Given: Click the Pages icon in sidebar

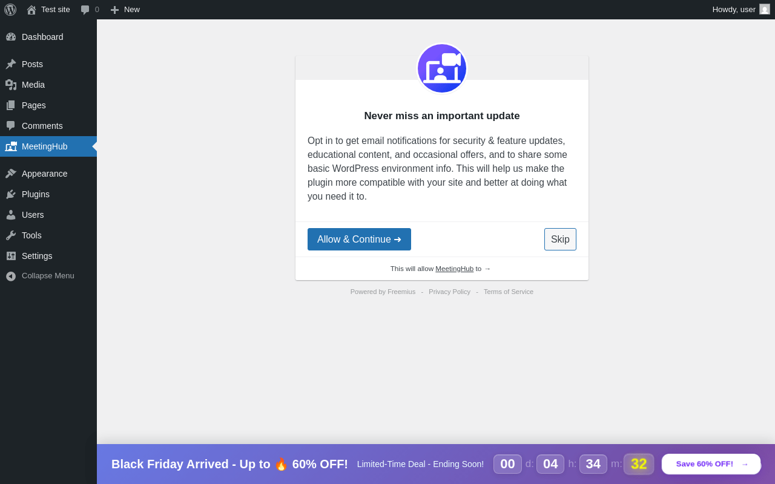Looking at the screenshot, I should tap(11, 105).
